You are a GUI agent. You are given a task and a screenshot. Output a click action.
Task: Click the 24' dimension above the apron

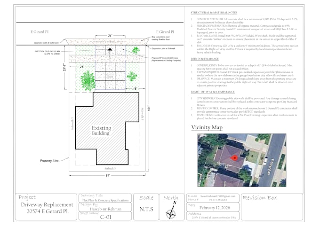point(110,36)
